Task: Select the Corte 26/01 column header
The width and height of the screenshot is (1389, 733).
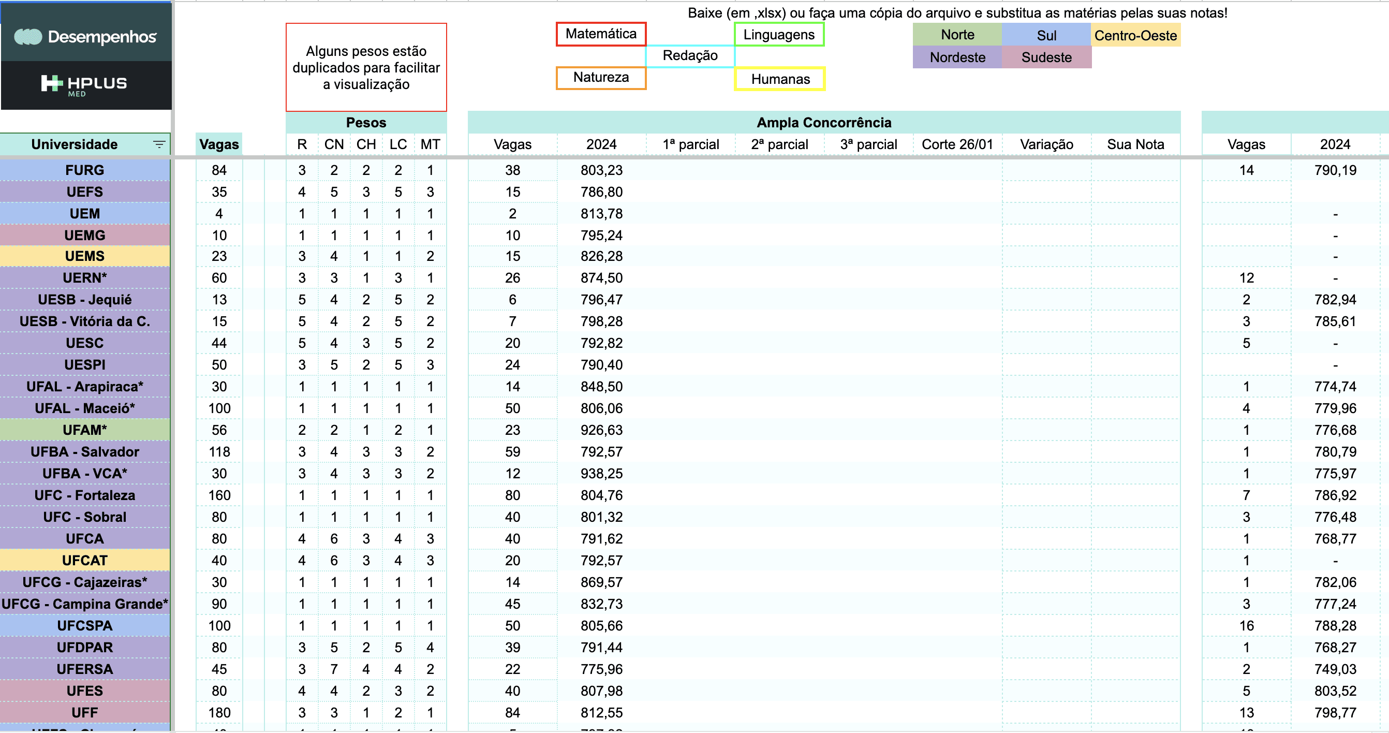Action: (957, 144)
